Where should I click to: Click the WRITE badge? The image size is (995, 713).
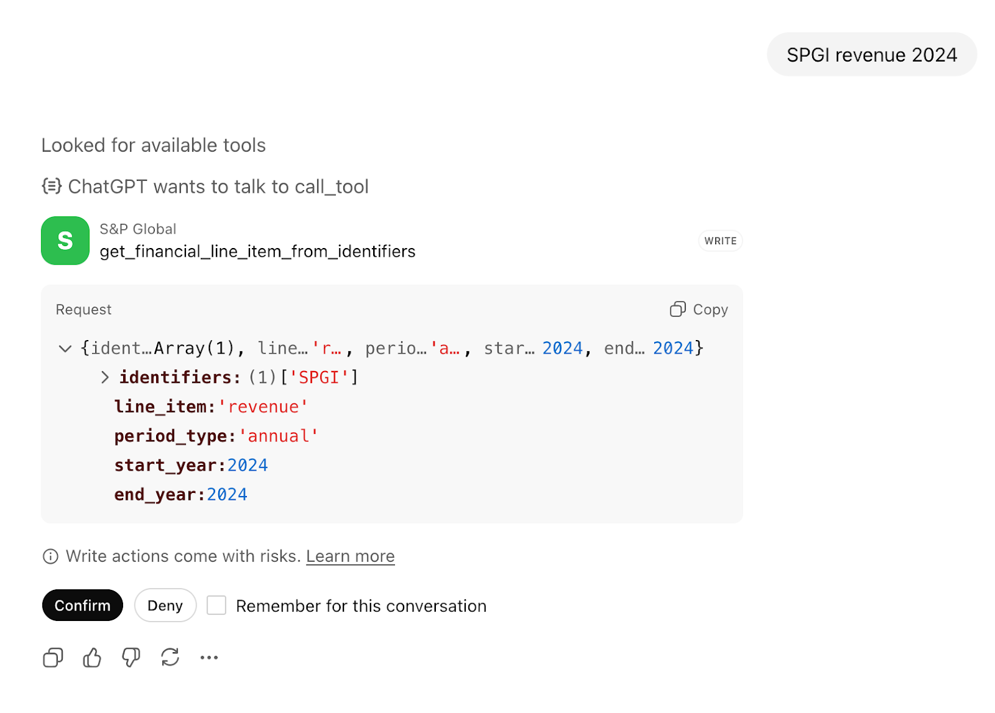pyautogui.click(x=720, y=241)
